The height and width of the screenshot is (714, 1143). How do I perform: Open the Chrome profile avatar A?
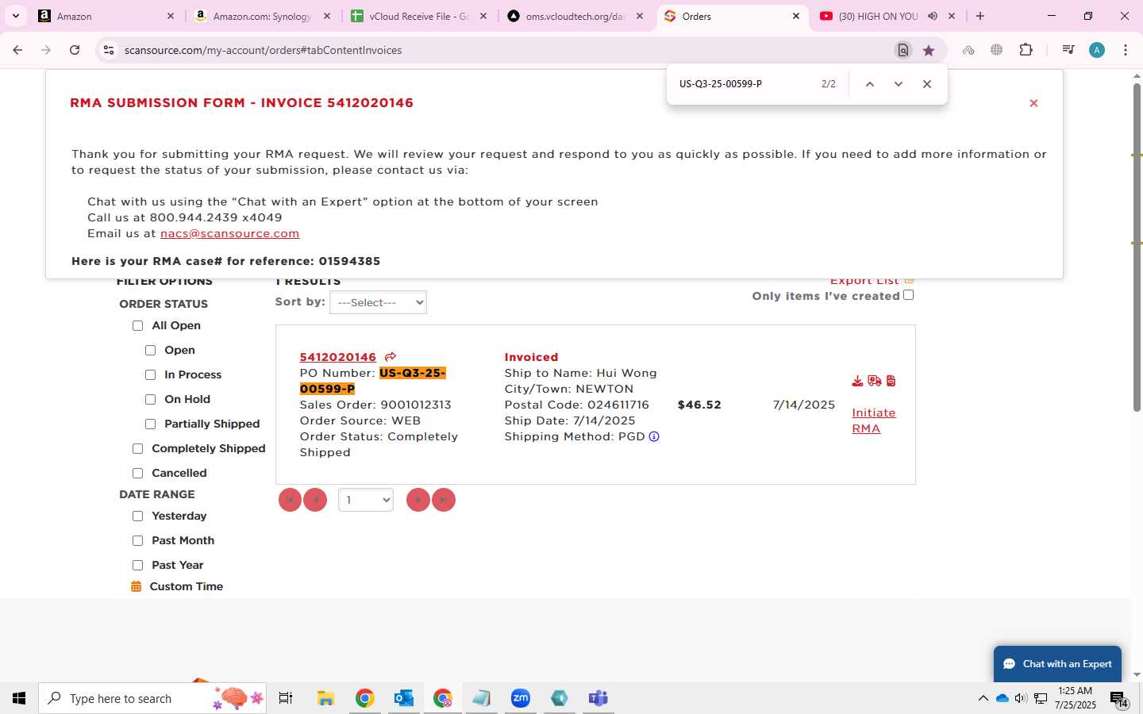point(1097,50)
